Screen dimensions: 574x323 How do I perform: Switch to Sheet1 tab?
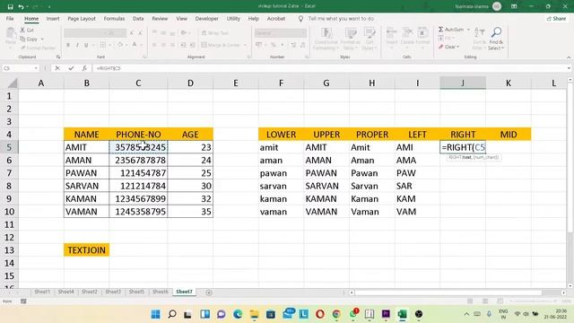42,292
